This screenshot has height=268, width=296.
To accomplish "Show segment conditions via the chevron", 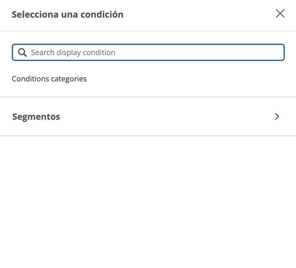I will pyautogui.click(x=277, y=116).
